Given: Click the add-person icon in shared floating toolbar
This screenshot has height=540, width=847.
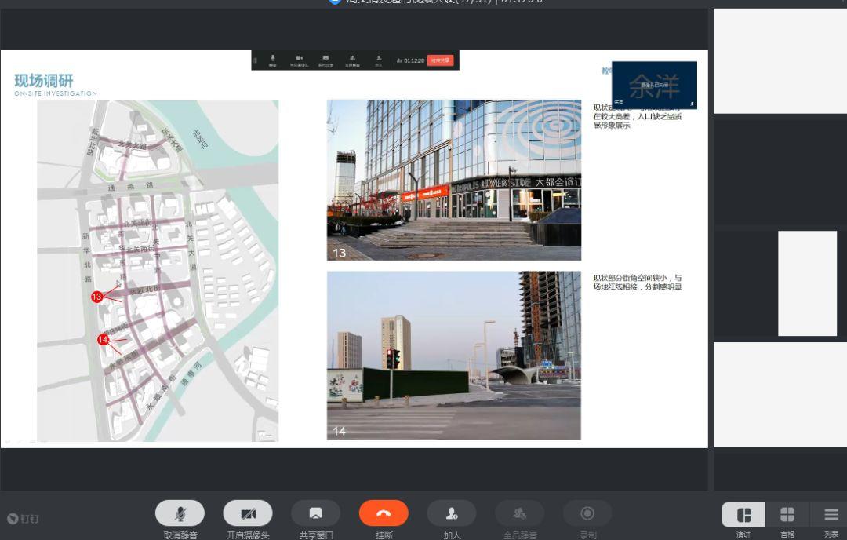Looking at the screenshot, I should tap(379, 60).
